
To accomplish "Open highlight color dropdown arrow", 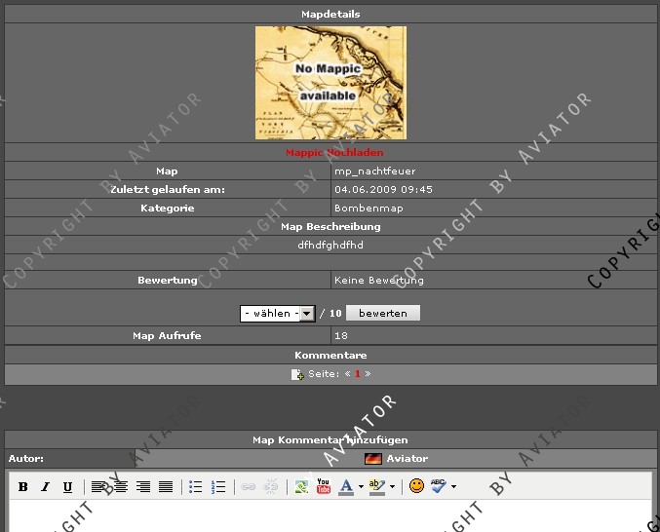I will point(393,486).
